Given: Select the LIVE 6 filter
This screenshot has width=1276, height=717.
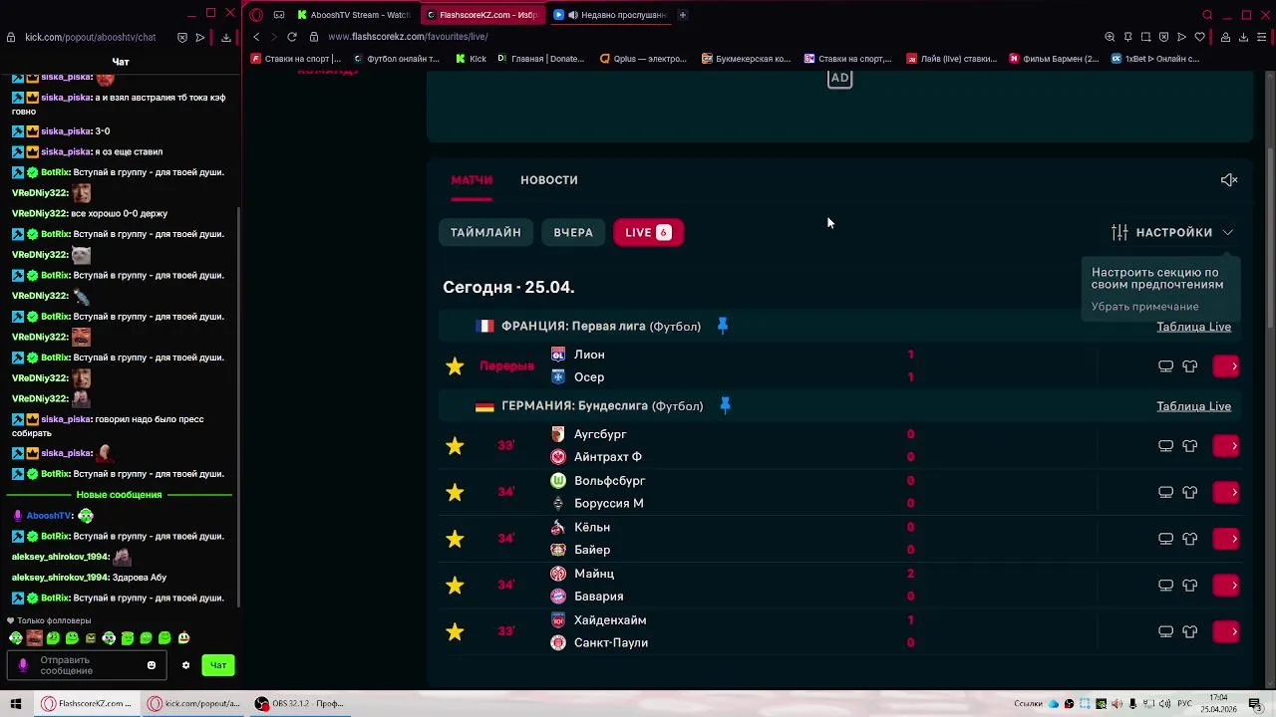Looking at the screenshot, I should (648, 232).
